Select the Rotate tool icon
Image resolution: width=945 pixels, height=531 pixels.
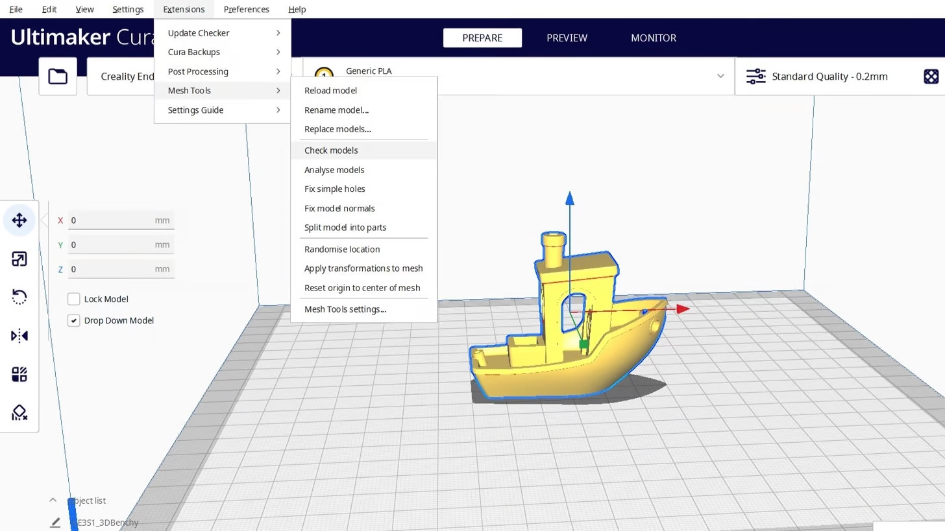point(19,297)
